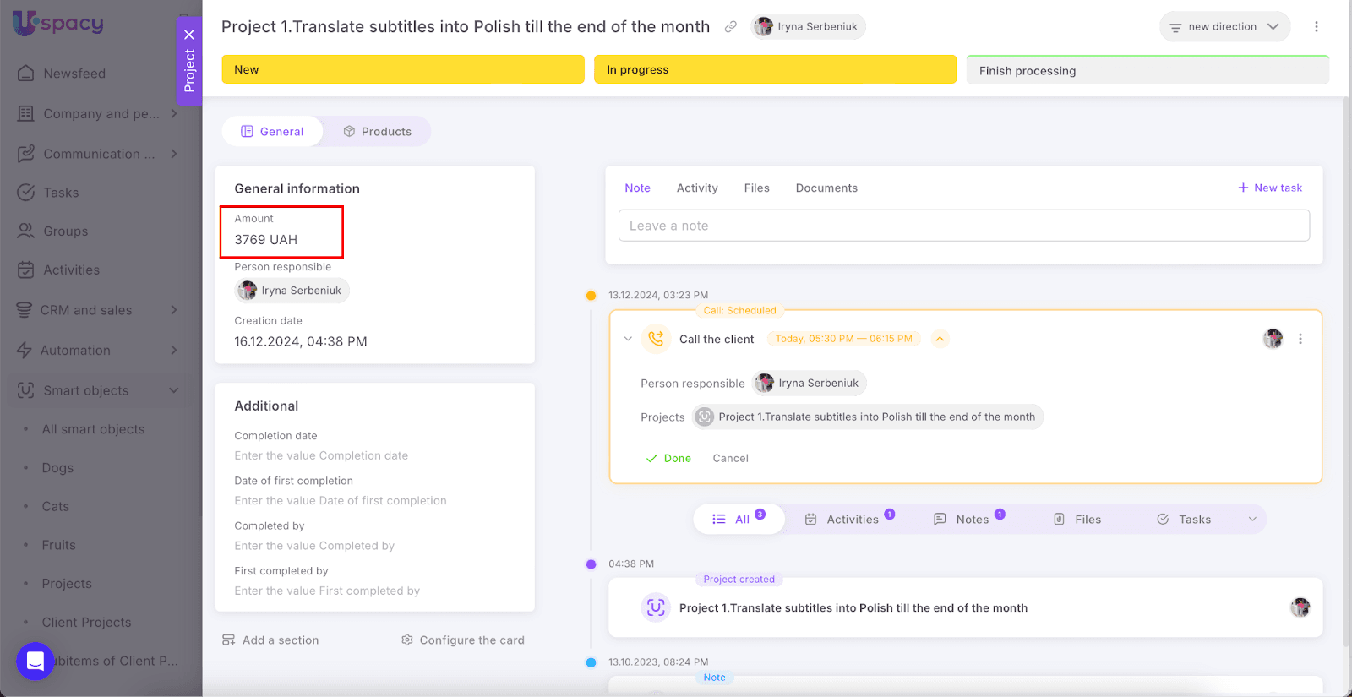This screenshot has height=697, width=1352.
Task: Click the Add a section icon
Action: click(229, 640)
